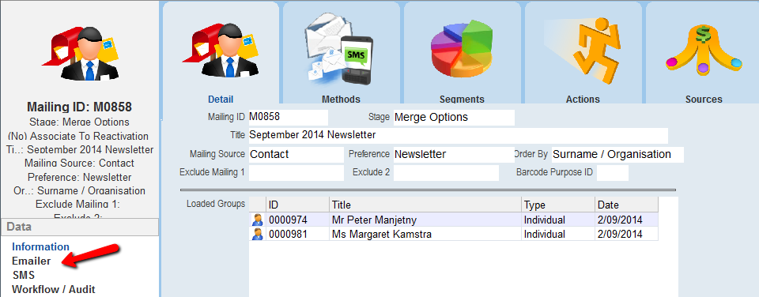Click the sidebar heading Mailing ID: M0858
Image resolution: width=759 pixels, height=297 pixels.
(79, 107)
